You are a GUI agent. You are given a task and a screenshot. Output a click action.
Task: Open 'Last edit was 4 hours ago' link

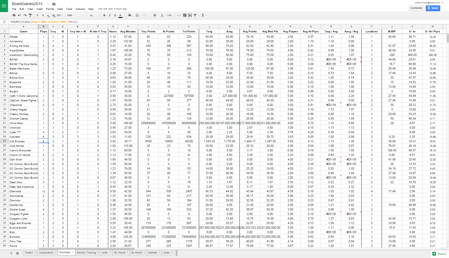(x=112, y=9)
